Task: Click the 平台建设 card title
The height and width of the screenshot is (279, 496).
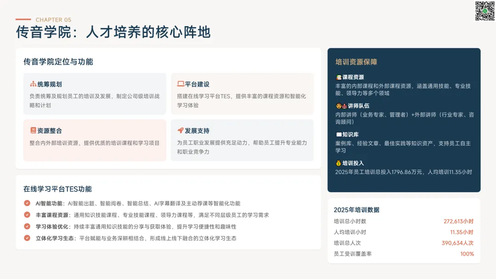Action: pyautogui.click(x=197, y=84)
